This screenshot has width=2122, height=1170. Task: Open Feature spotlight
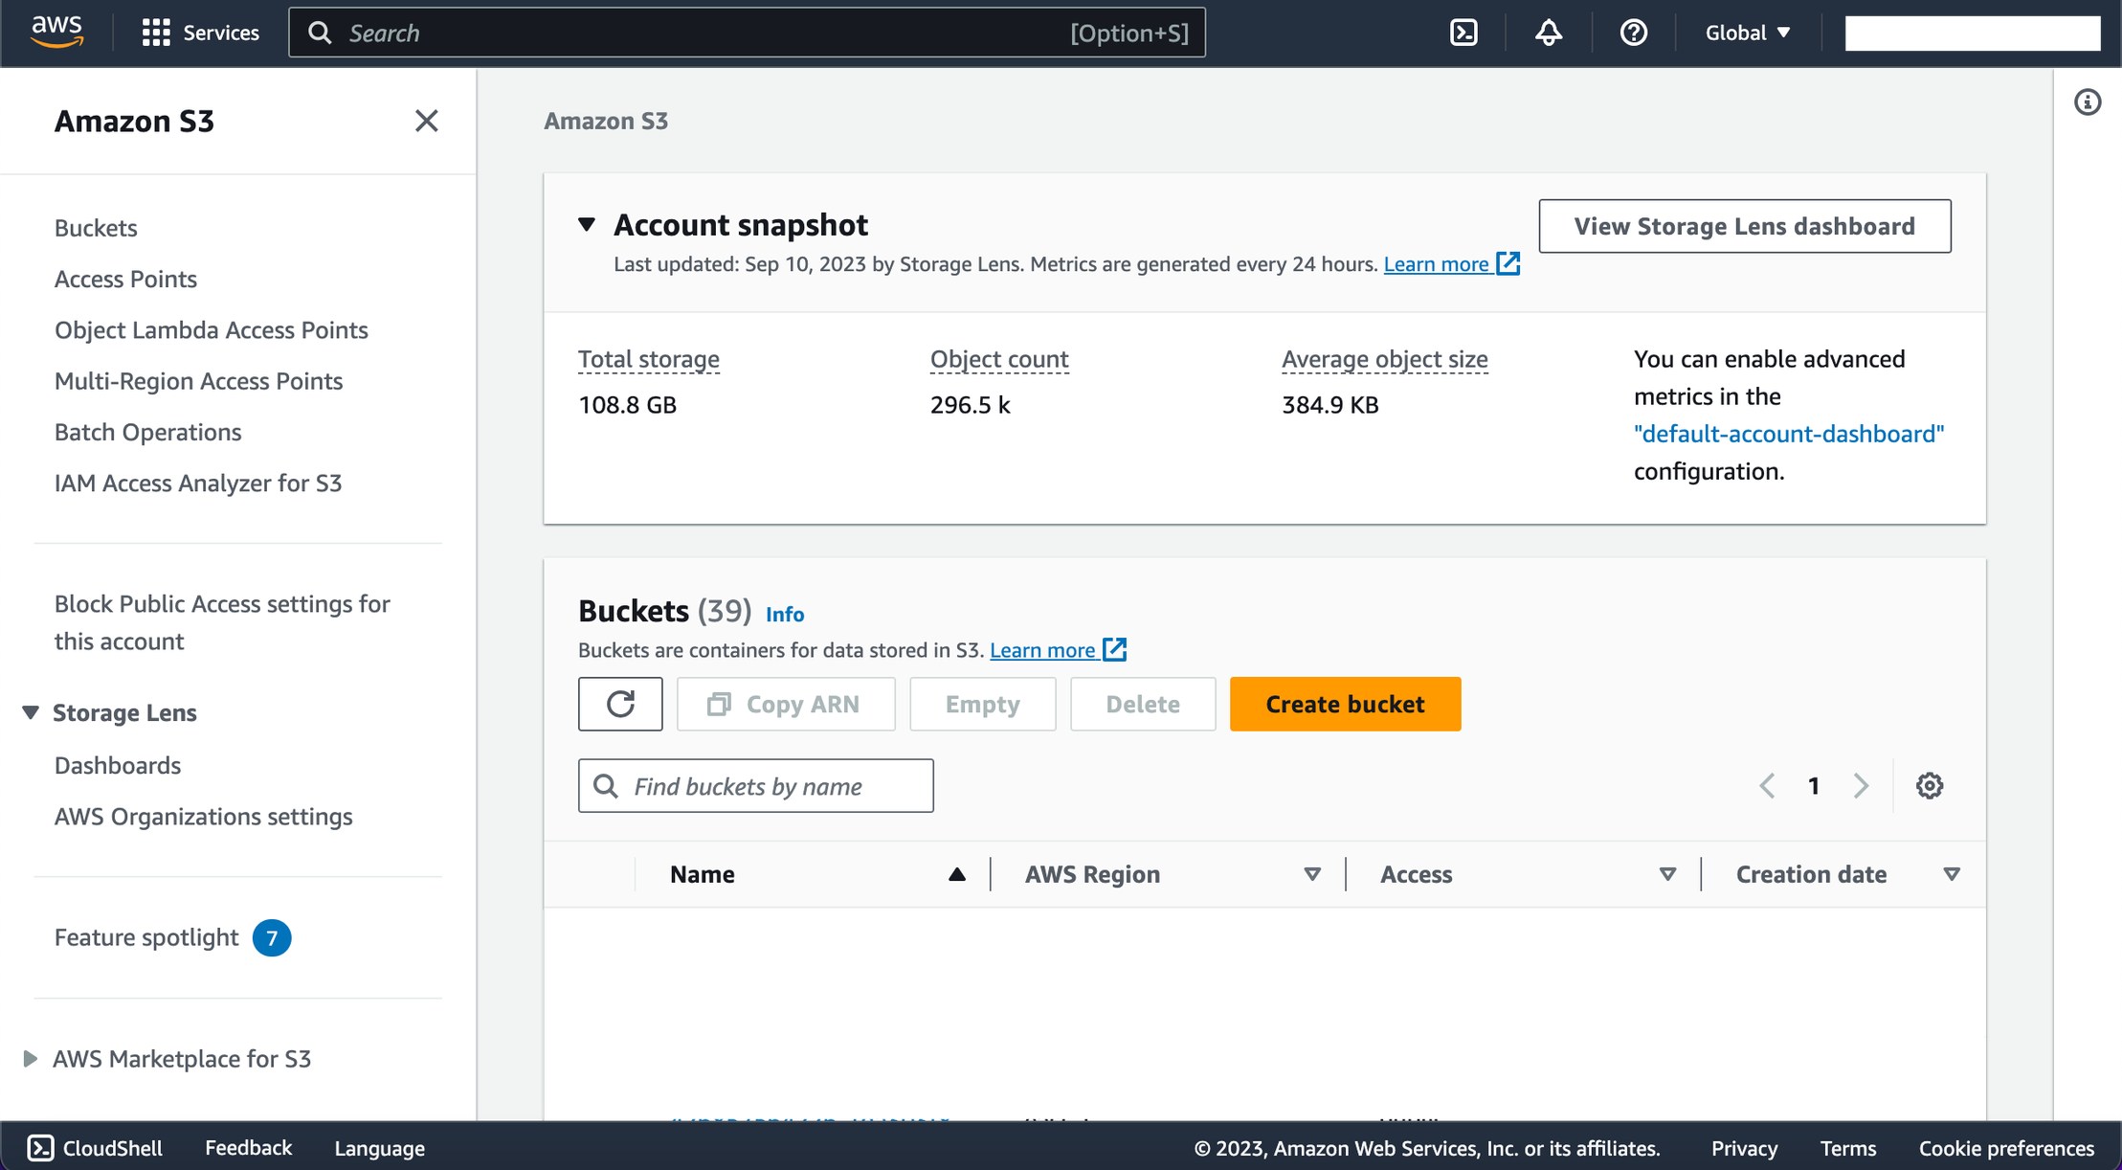click(x=146, y=937)
